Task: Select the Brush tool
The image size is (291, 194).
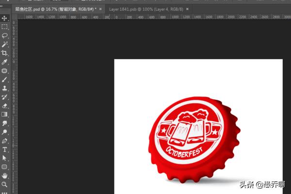Action: (5, 80)
